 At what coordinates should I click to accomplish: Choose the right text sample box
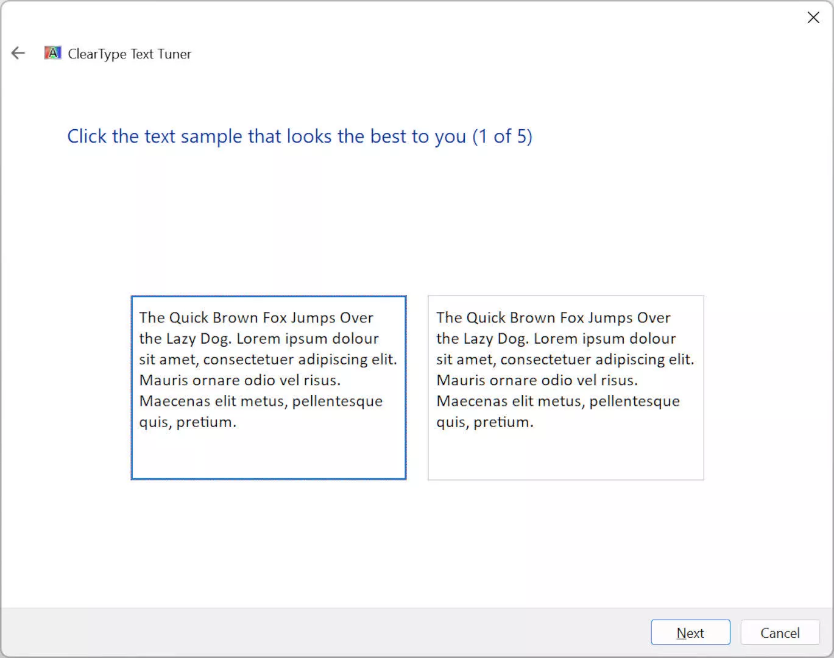click(x=565, y=387)
